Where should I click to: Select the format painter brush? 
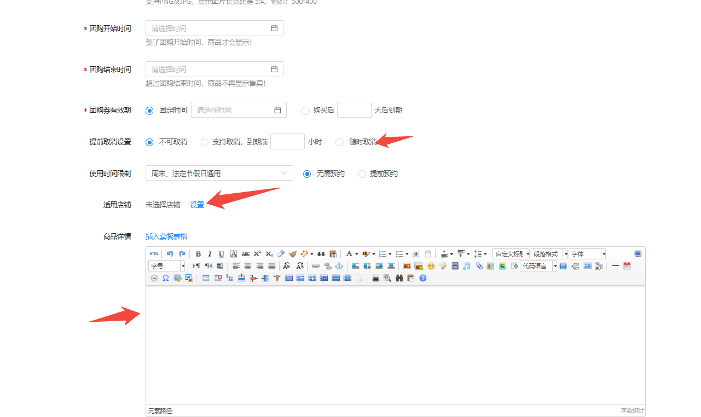293,254
